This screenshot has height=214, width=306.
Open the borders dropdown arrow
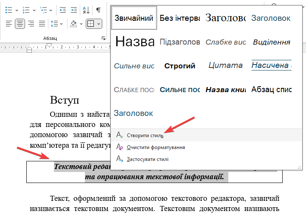(x=99, y=24)
